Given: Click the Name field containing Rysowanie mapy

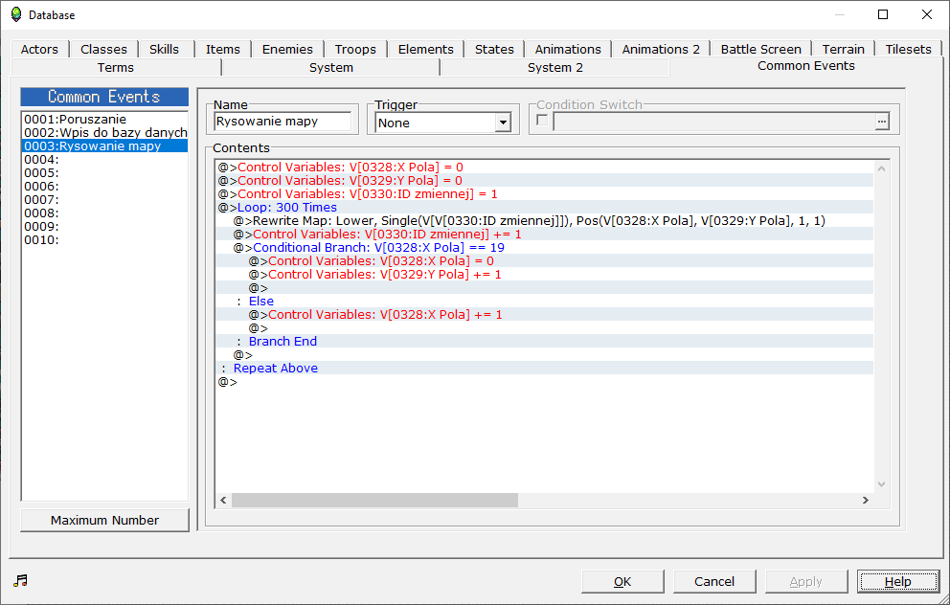Looking at the screenshot, I should (x=283, y=122).
